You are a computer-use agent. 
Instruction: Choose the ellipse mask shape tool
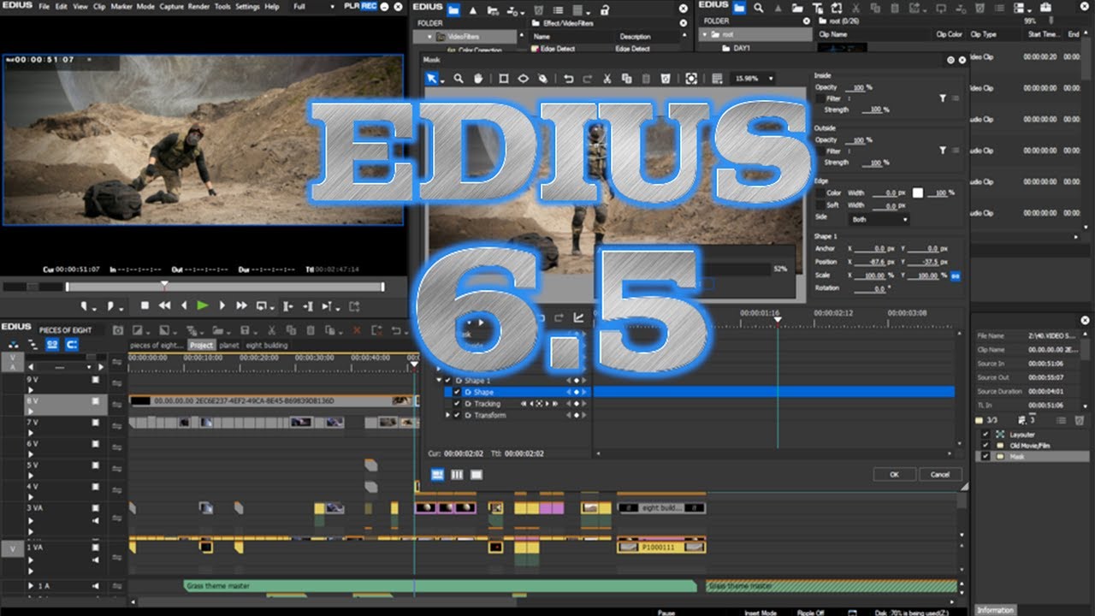click(523, 79)
